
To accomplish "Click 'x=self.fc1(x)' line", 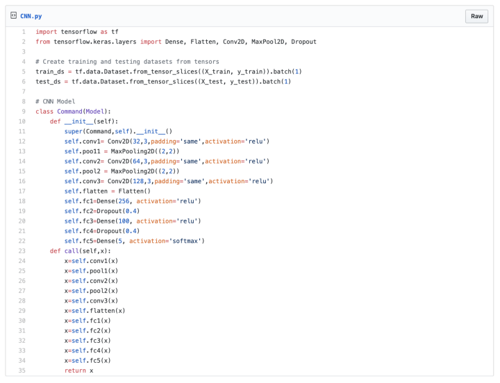I will tap(87, 321).
